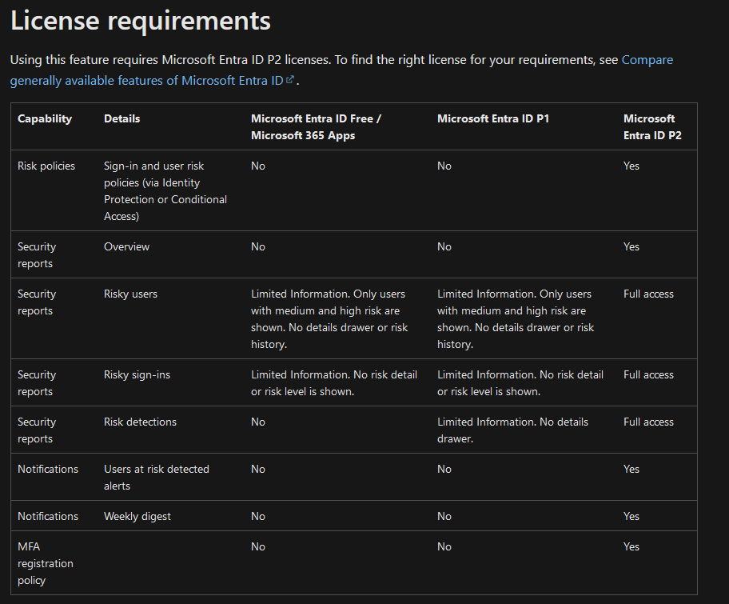Click the Users at risk detected alerts cell
729x604 pixels.
click(x=156, y=477)
